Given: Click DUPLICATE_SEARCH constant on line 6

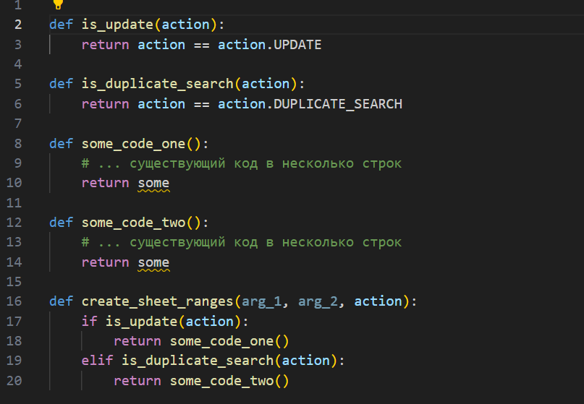Looking at the screenshot, I should coord(338,104).
